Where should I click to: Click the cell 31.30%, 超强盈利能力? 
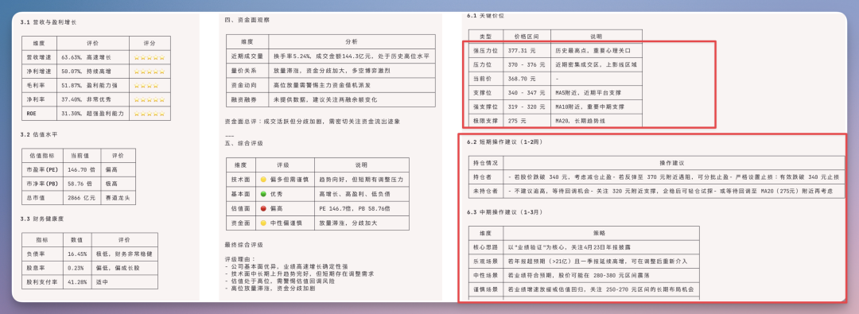(x=92, y=114)
